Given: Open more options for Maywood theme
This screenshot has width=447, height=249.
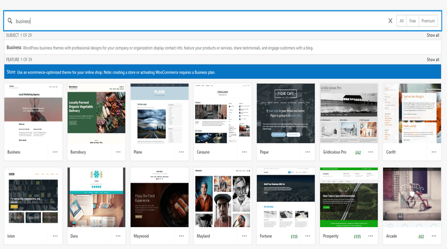Looking at the screenshot, I should coord(181,236).
